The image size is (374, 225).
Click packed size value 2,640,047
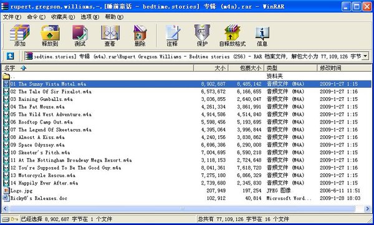tap(249, 99)
